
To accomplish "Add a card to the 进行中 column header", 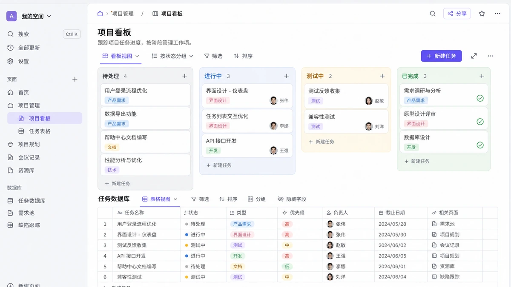I will [x=287, y=76].
